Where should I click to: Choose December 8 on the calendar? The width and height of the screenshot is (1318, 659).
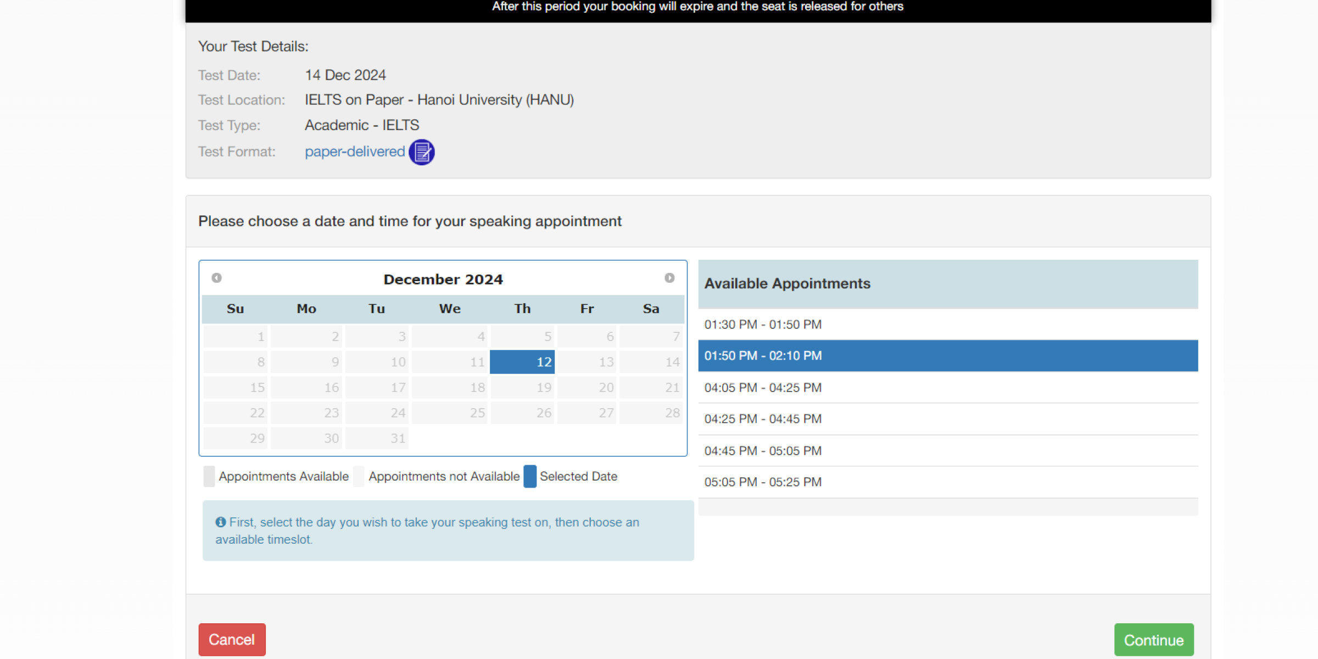coord(236,362)
